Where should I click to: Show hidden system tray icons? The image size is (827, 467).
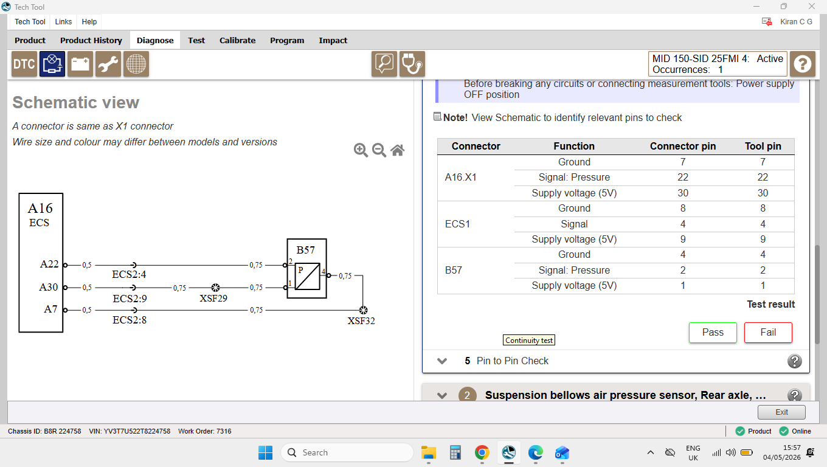point(651,452)
